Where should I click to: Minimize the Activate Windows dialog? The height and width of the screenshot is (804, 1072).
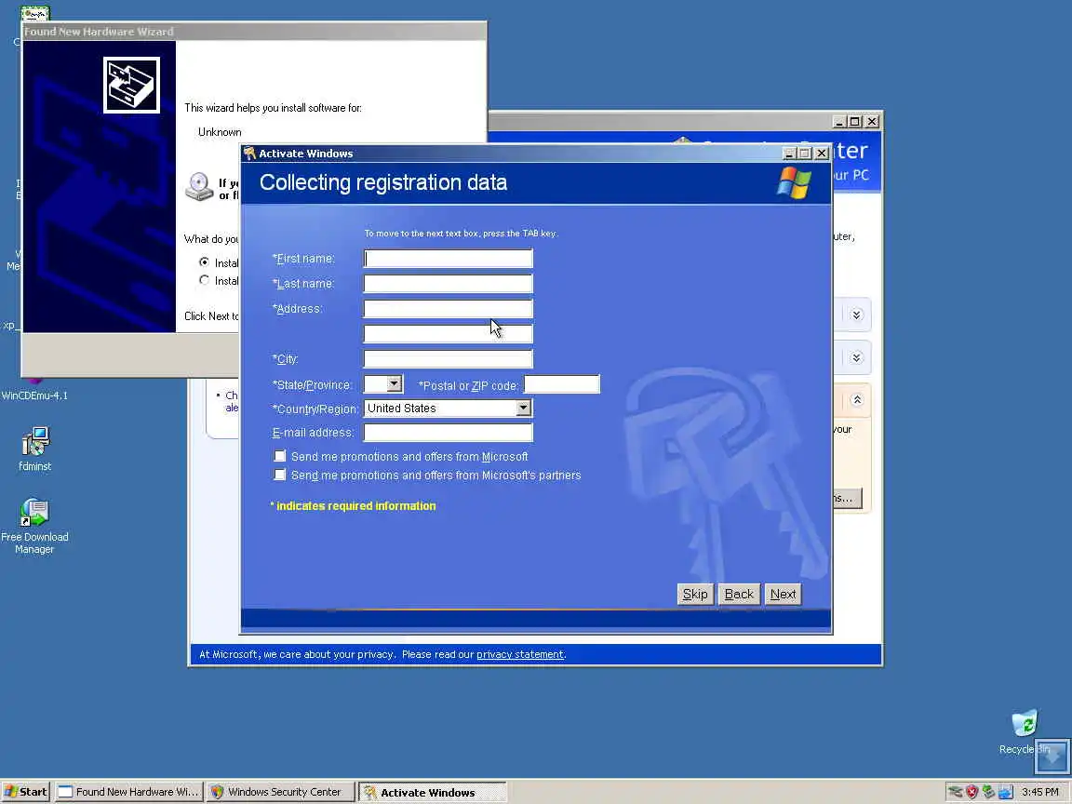(788, 154)
